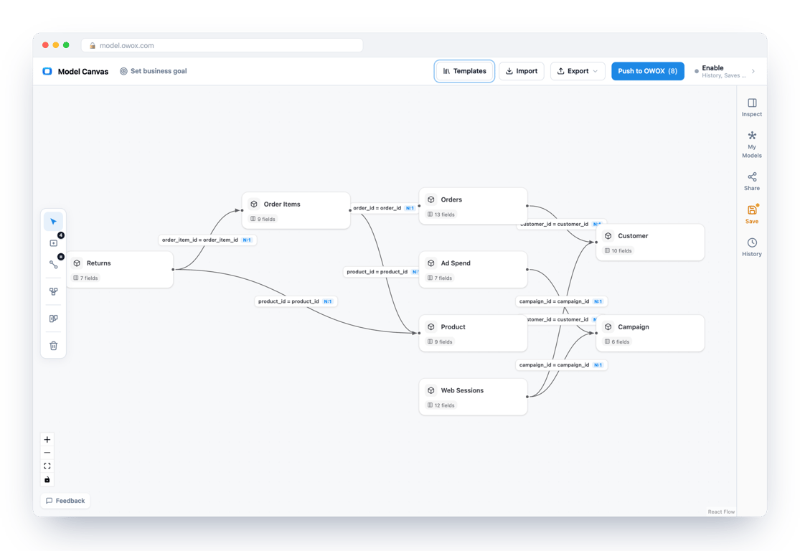Zoom in with the plus control

[x=47, y=439]
